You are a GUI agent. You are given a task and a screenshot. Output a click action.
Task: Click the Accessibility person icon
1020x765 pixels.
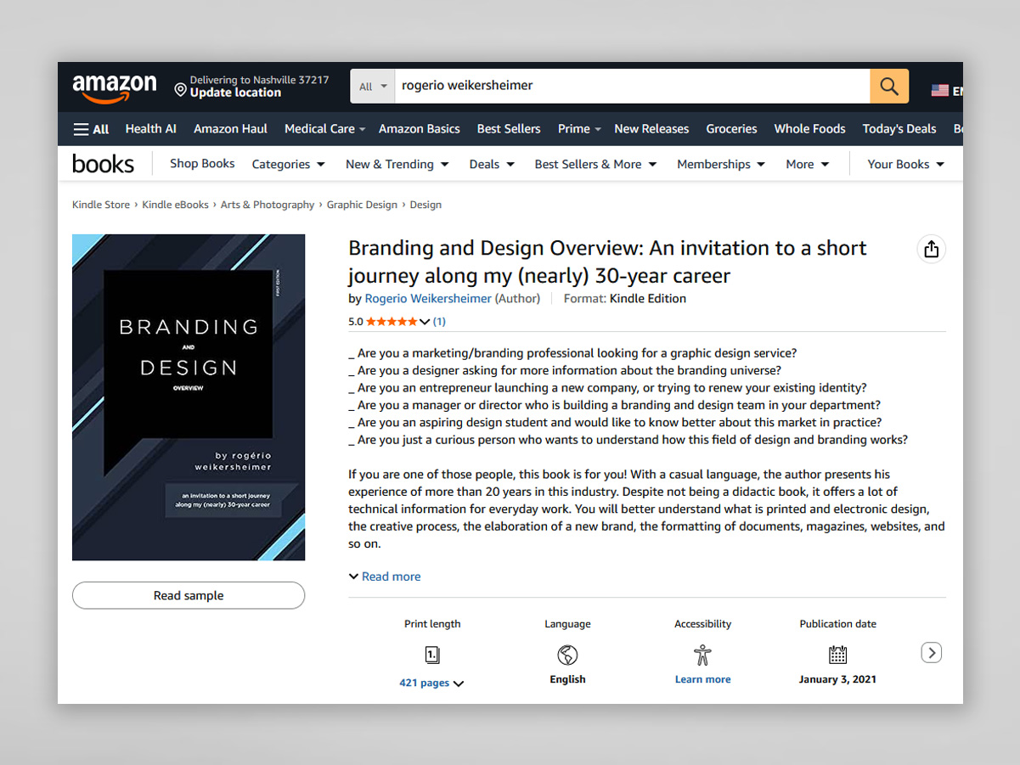tap(702, 655)
